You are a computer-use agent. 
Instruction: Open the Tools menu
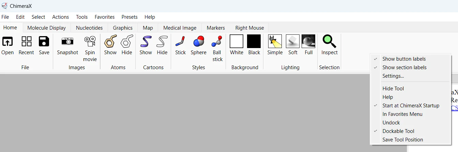(82, 17)
